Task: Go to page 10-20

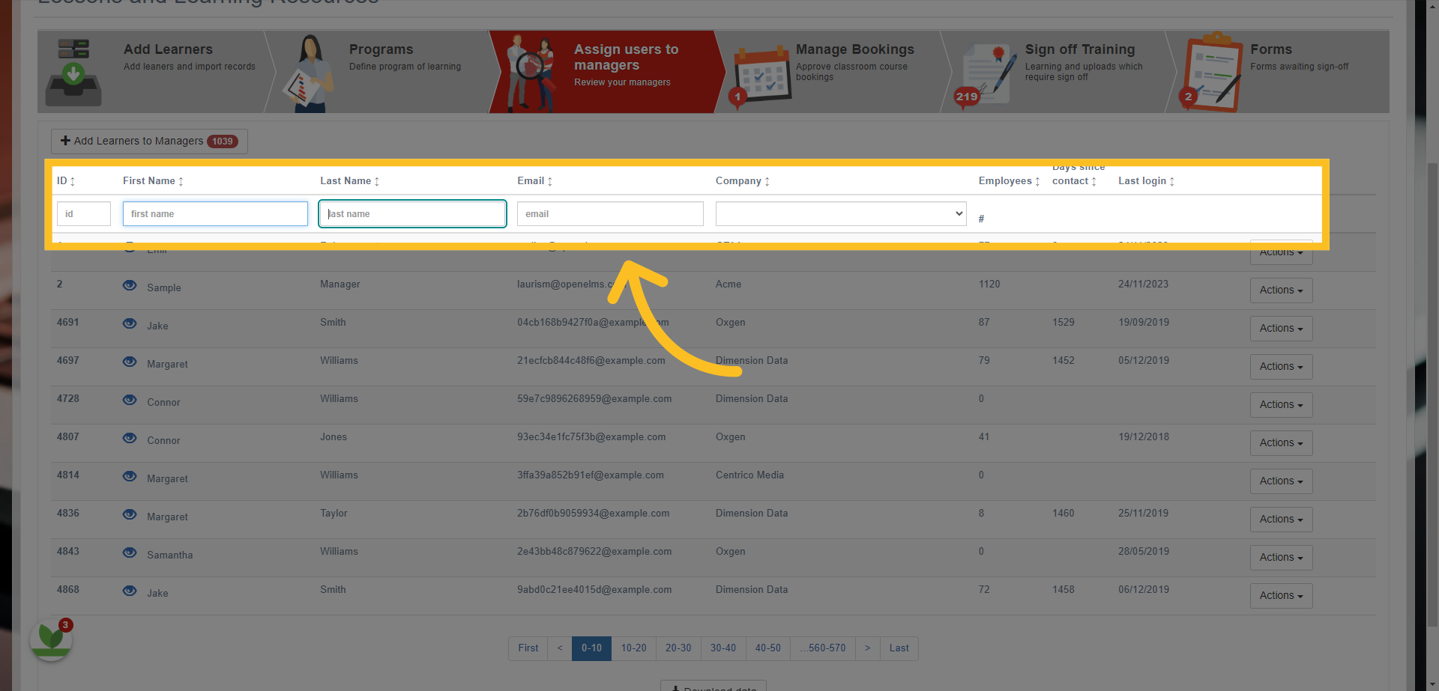Action: pyautogui.click(x=633, y=648)
